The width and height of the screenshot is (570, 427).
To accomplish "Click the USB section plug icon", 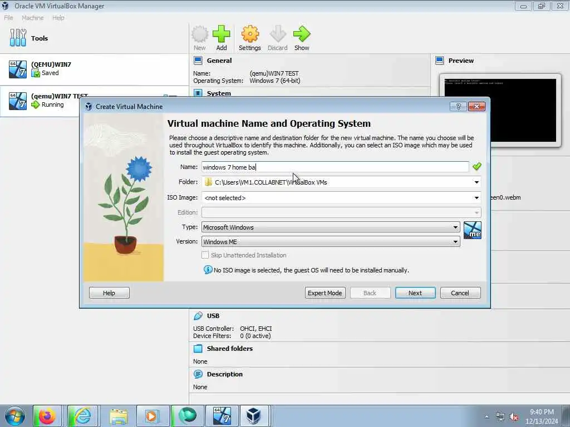I will (x=198, y=316).
